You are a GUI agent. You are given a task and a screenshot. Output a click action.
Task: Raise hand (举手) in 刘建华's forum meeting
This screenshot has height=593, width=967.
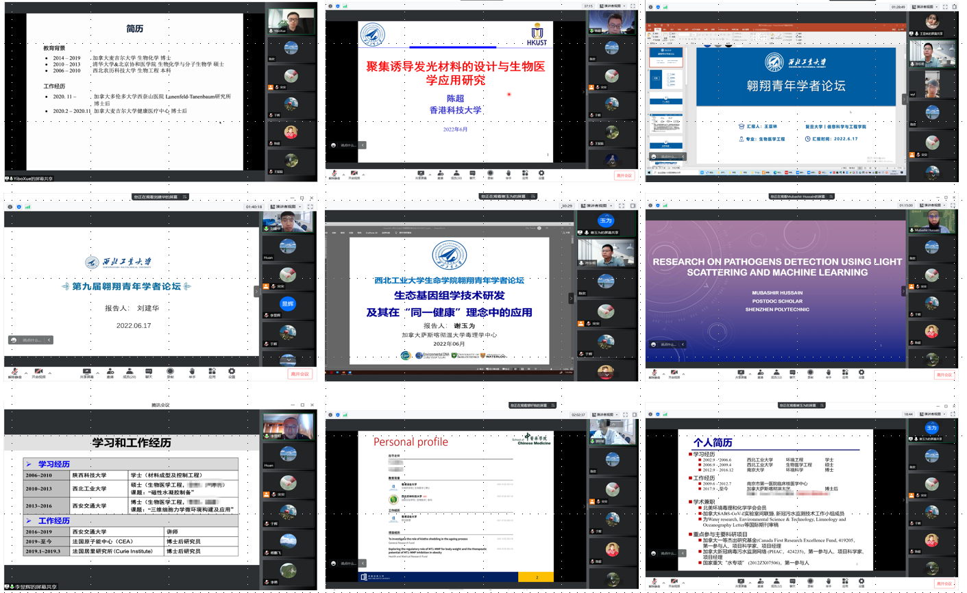click(192, 373)
